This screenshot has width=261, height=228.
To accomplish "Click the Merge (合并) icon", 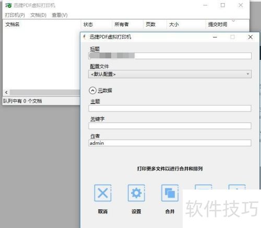I will (x=170, y=193).
